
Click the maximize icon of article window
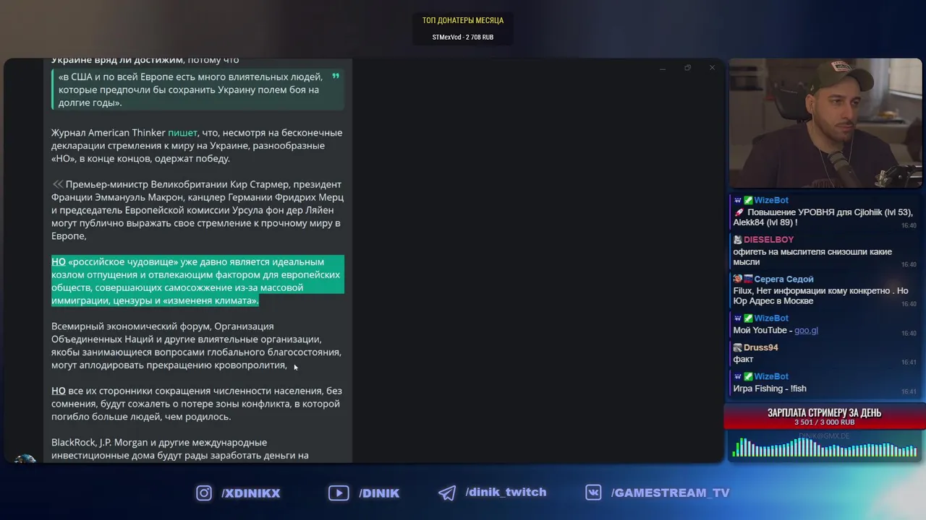pyautogui.click(x=687, y=68)
